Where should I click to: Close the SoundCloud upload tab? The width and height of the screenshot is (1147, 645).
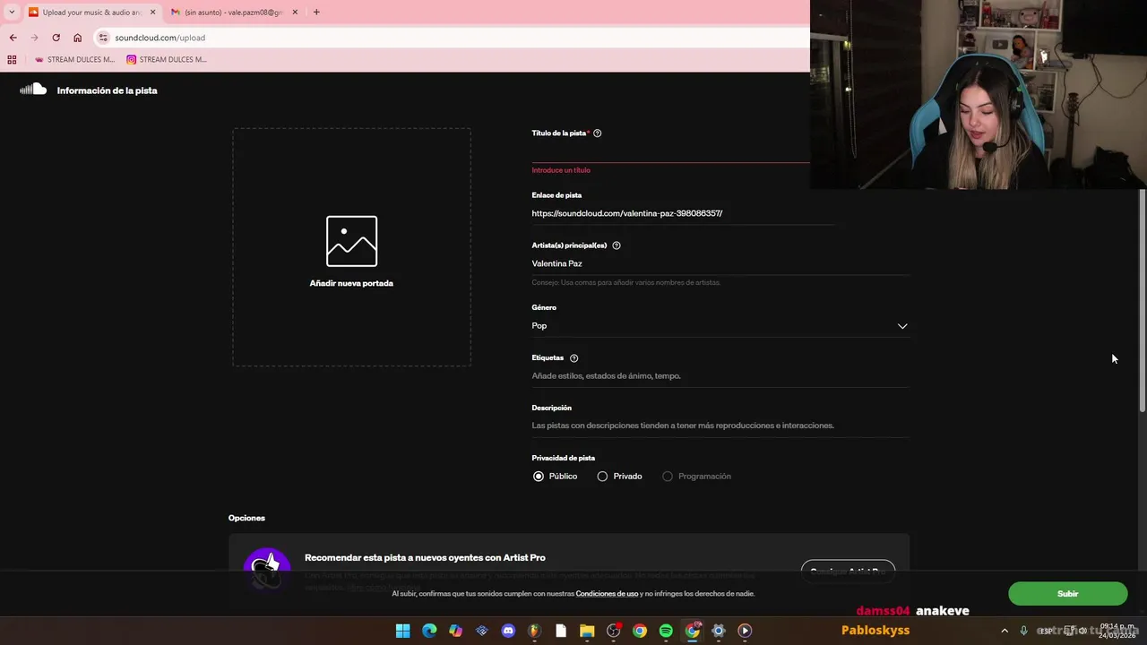152,13
